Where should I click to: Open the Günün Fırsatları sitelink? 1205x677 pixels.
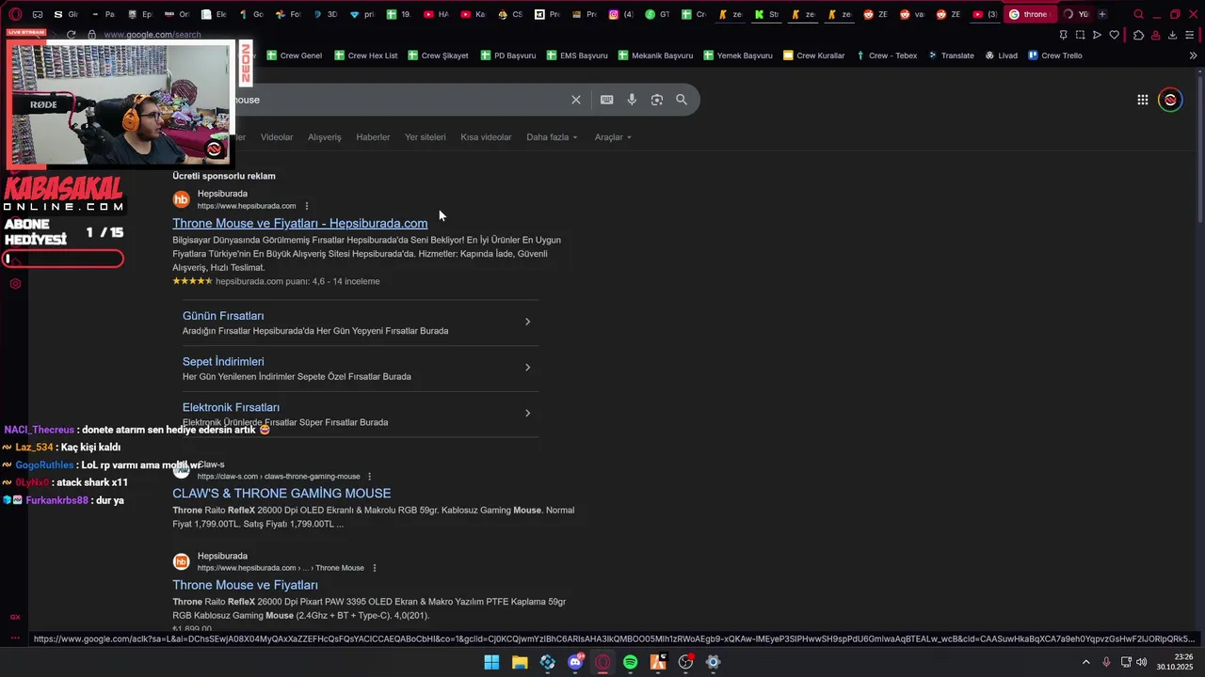[223, 316]
